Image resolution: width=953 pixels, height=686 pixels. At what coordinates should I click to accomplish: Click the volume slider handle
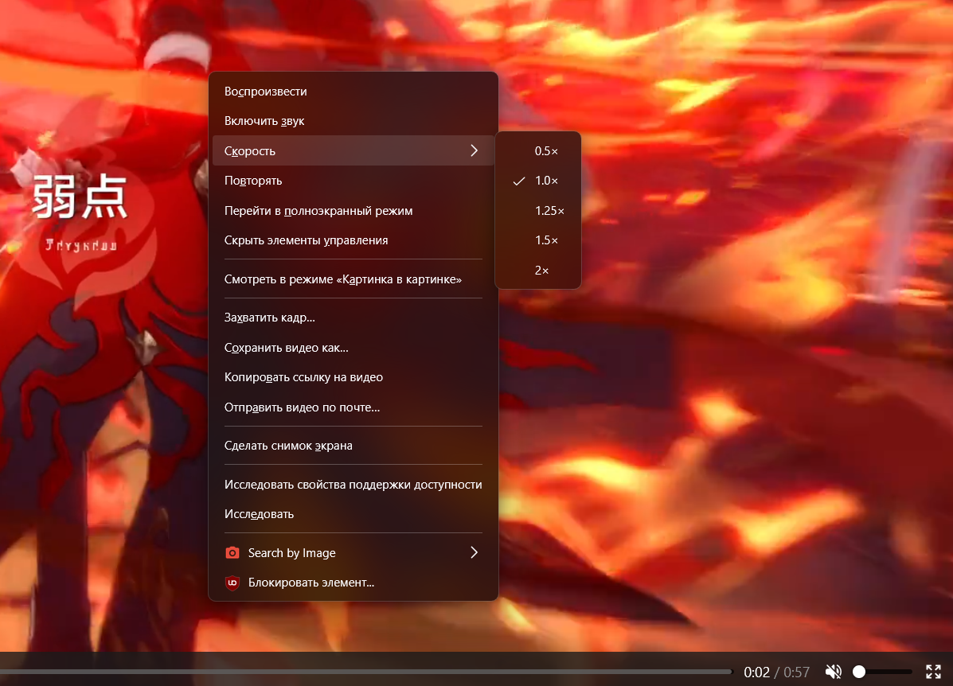tap(859, 672)
